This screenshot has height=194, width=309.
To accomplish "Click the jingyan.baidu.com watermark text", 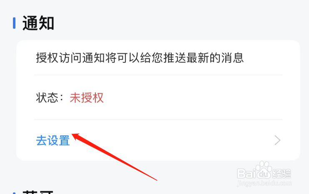I will [264, 183].
